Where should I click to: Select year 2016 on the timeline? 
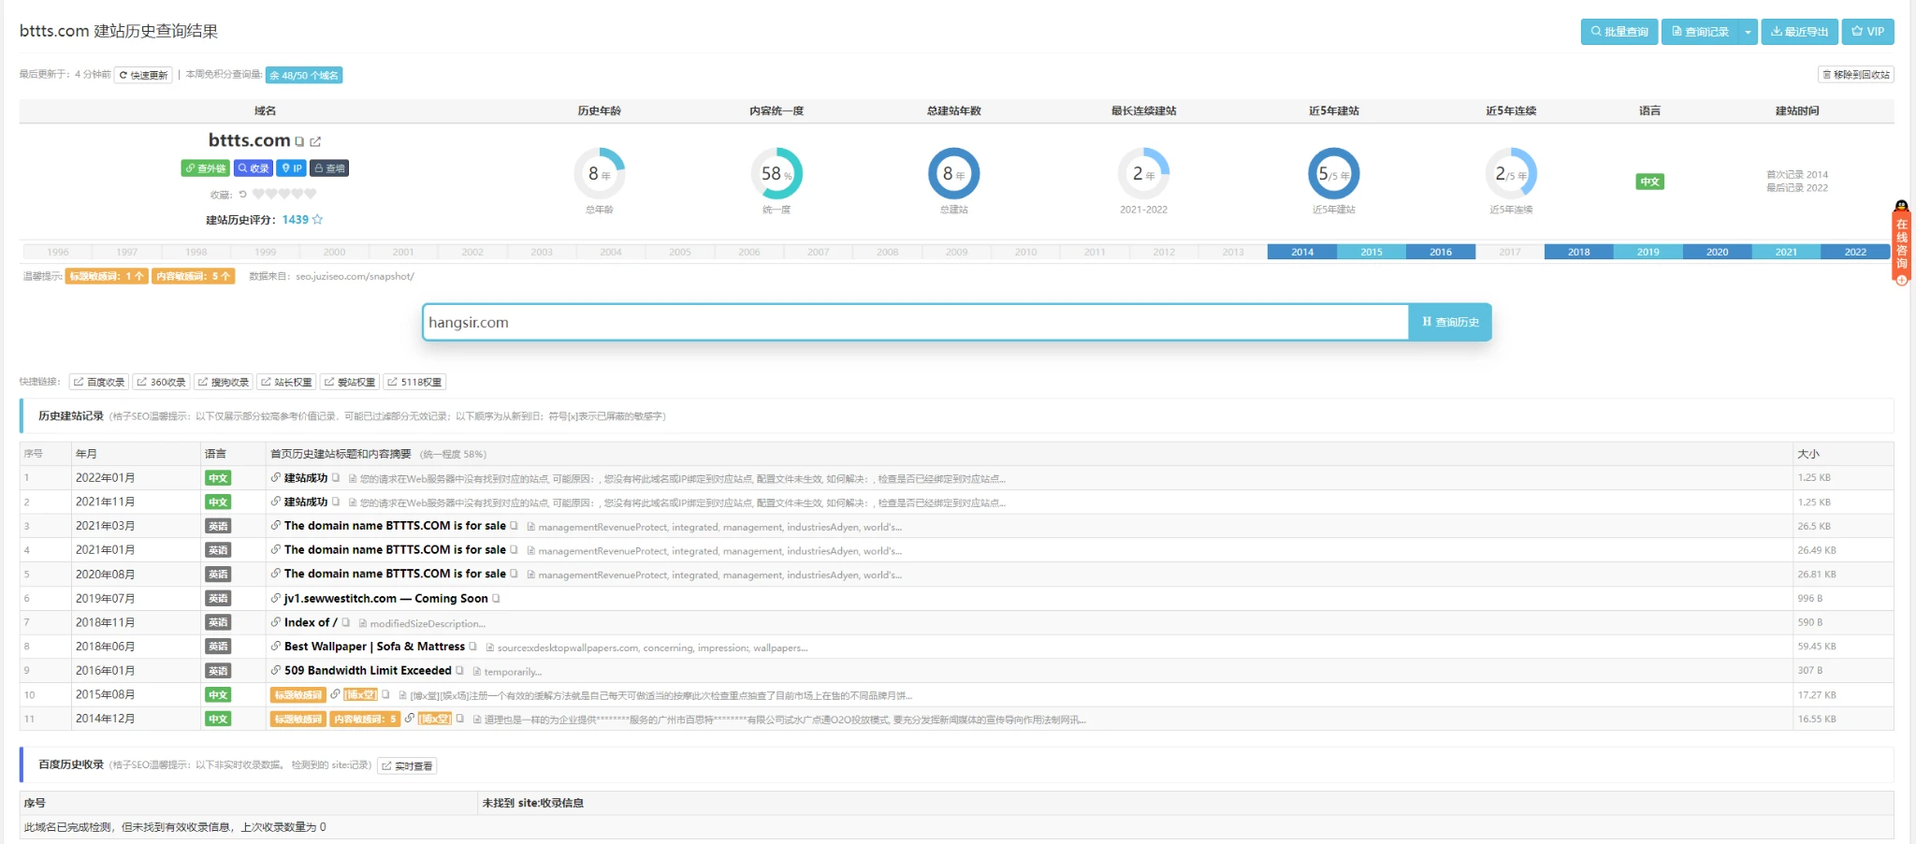[x=1441, y=253]
